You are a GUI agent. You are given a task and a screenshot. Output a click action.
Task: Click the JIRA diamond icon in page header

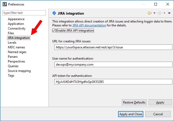tap(54, 13)
